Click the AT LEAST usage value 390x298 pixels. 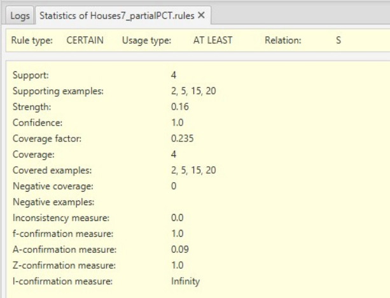tap(212, 40)
